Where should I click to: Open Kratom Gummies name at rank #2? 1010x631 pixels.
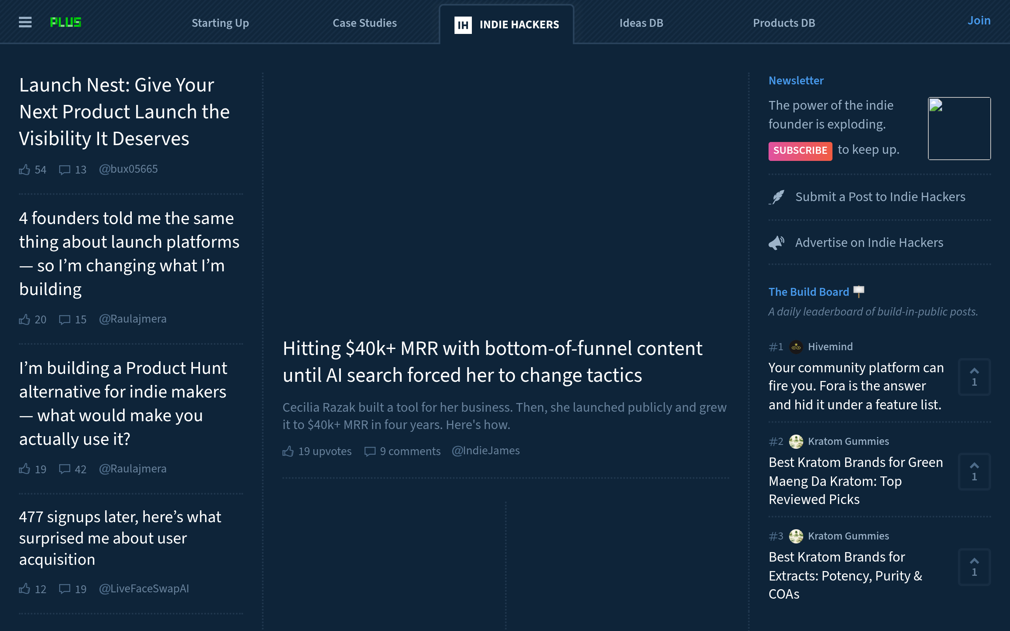click(x=848, y=442)
